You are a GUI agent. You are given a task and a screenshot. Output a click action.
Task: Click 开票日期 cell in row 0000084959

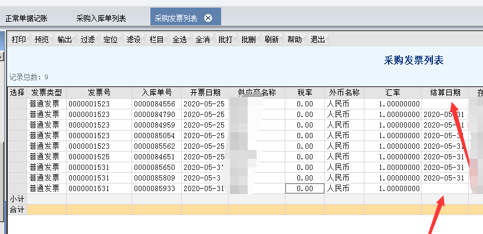pos(205,125)
